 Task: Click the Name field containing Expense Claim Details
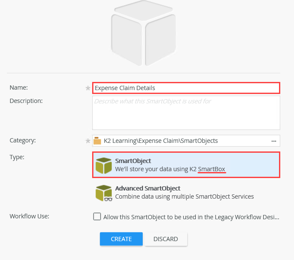[186, 88]
